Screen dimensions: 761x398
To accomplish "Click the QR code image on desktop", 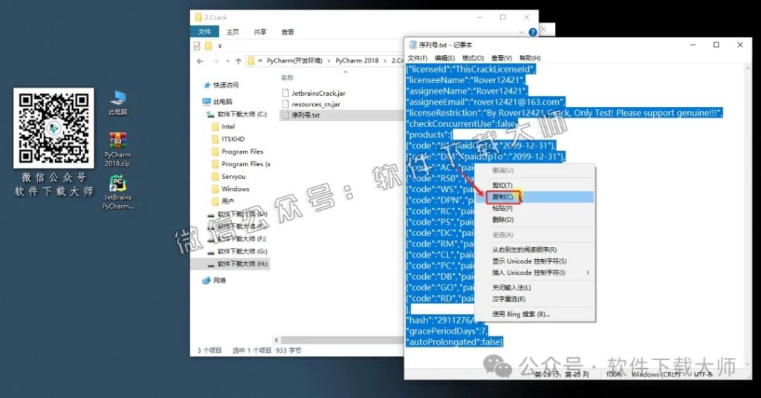I will (x=54, y=128).
